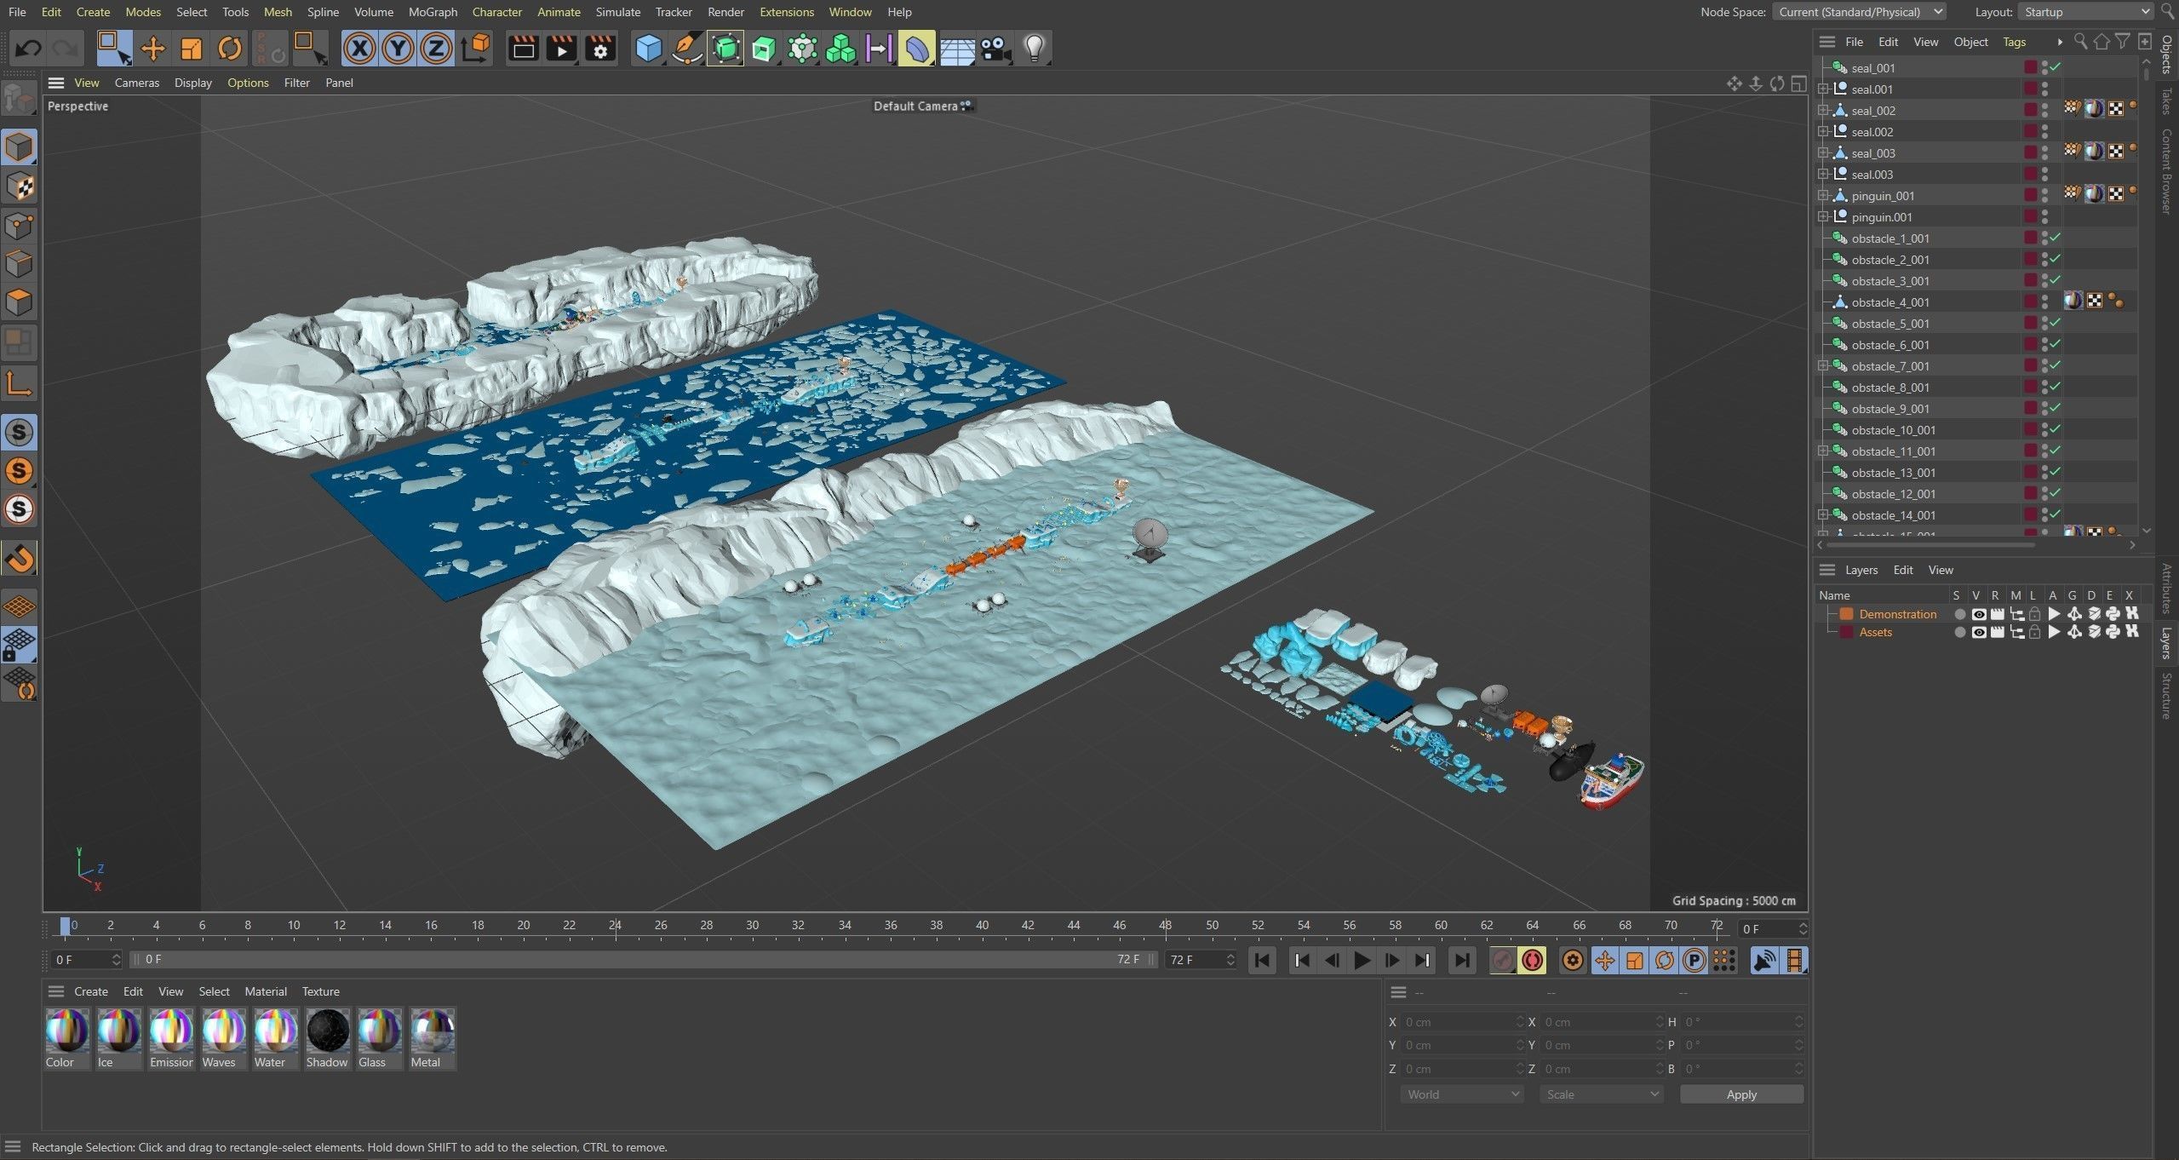The width and height of the screenshot is (2179, 1160).
Task: Select the Scale tool
Action: [192, 49]
